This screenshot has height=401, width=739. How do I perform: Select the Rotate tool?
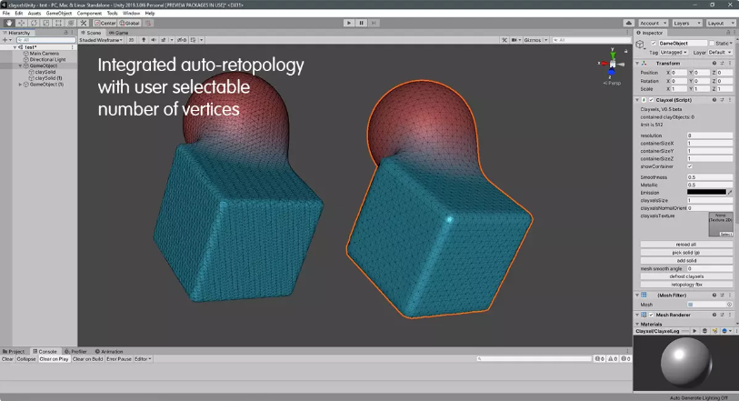[x=34, y=23]
